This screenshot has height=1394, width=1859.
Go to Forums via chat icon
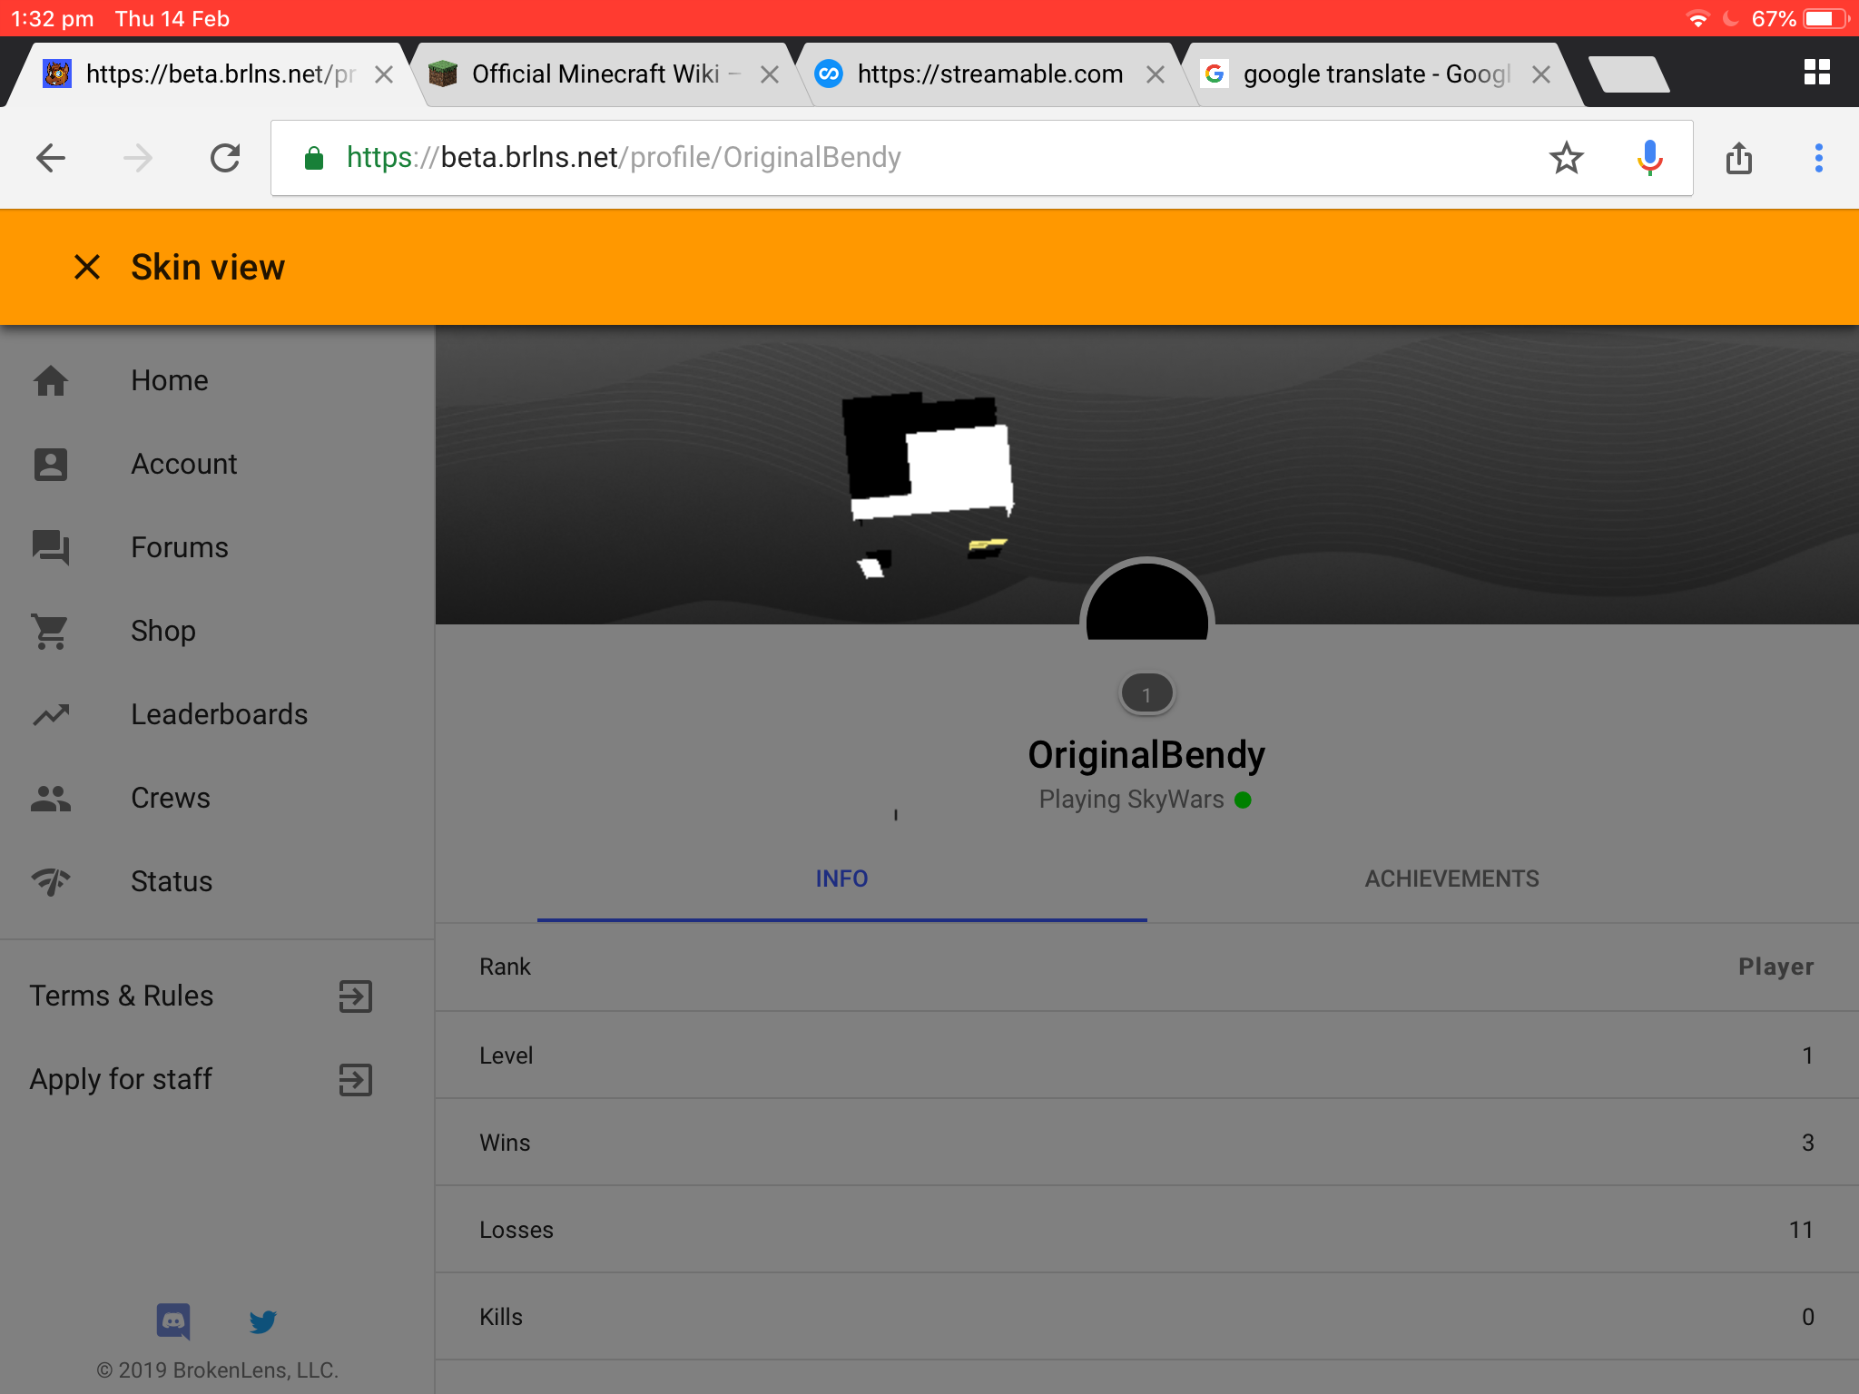point(51,547)
